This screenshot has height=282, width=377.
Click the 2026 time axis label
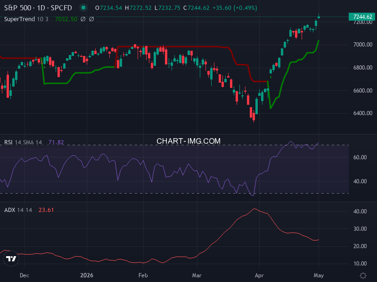pos(87,275)
